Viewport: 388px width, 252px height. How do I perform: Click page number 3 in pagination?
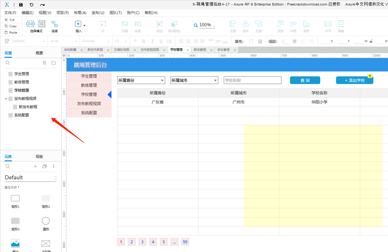[142, 242]
